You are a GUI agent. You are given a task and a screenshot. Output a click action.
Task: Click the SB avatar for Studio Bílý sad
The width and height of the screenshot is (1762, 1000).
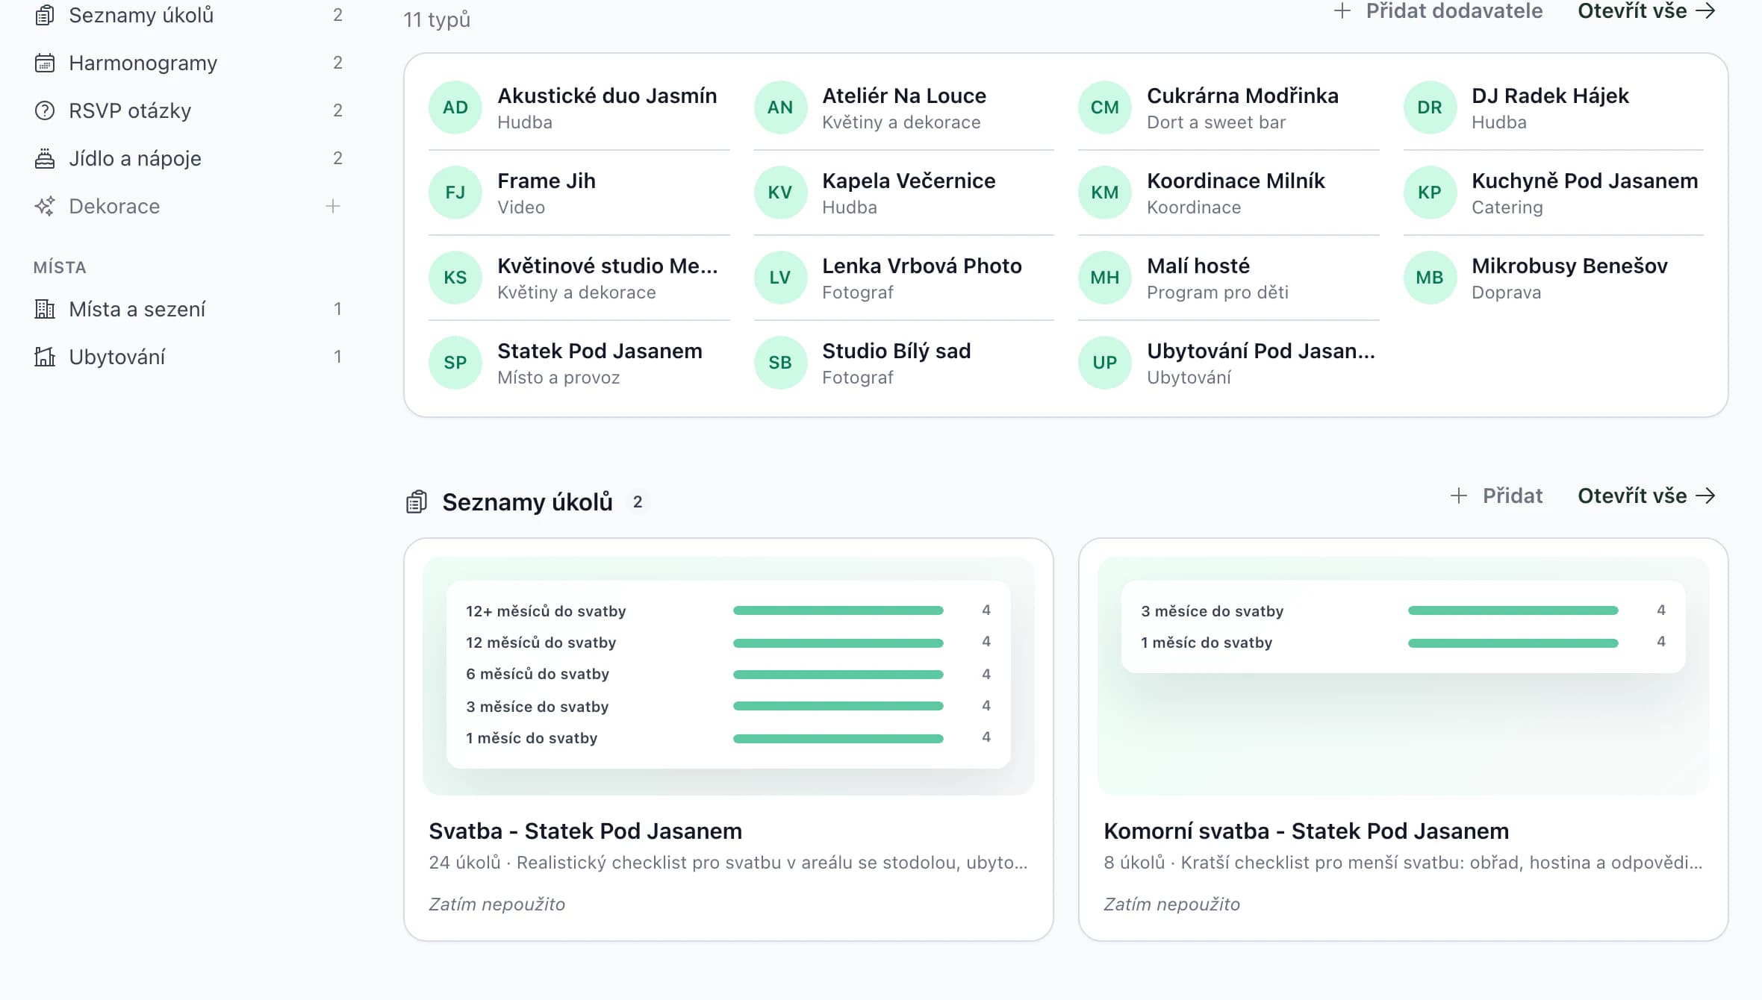pos(780,363)
